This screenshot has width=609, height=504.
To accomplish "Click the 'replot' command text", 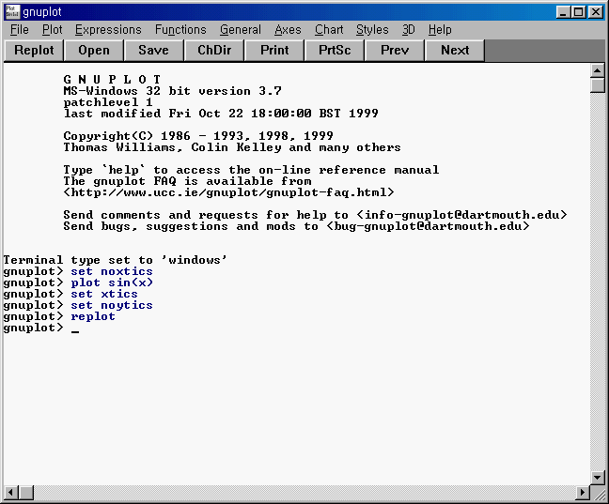I will 93,316.
